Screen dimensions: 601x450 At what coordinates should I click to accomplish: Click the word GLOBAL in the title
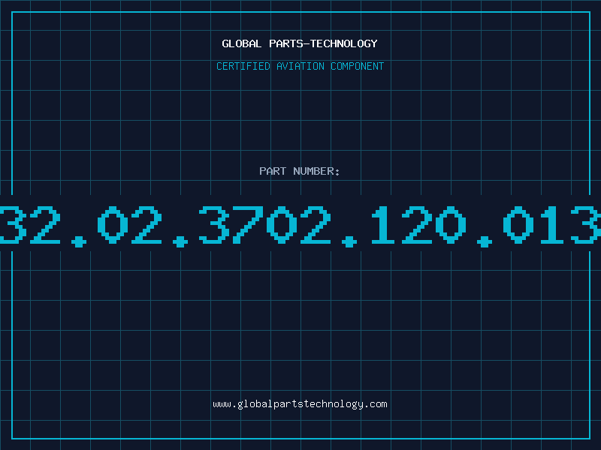click(x=242, y=43)
